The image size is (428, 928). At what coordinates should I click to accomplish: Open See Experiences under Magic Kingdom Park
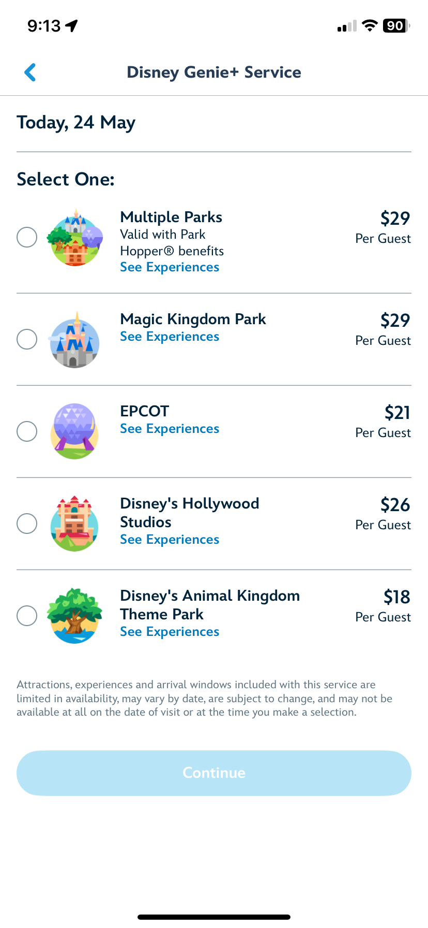[x=170, y=337]
